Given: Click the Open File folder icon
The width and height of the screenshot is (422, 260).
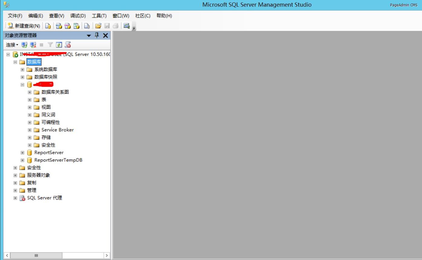Looking at the screenshot, I should (x=98, y=26).
